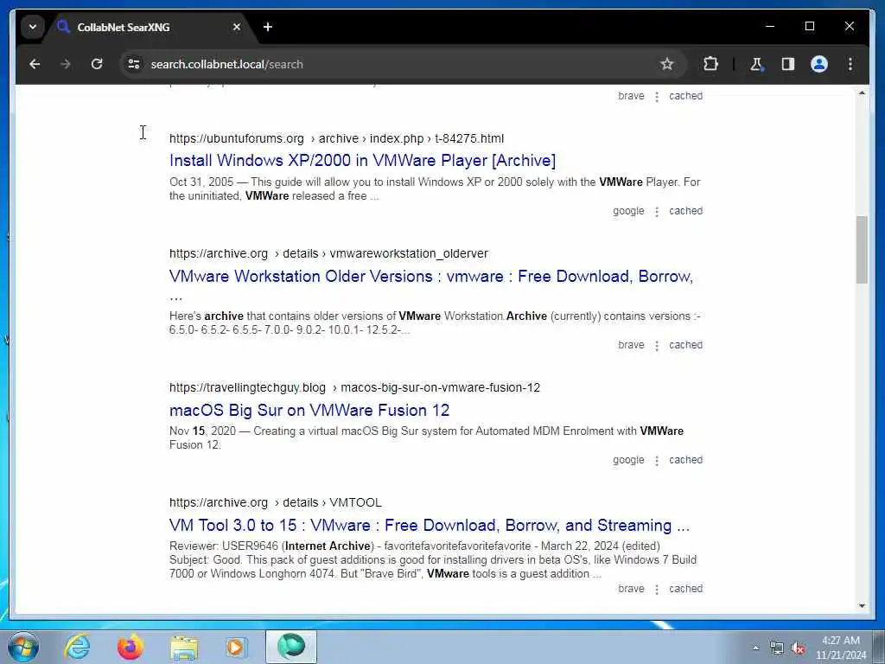885x664 pixels.
Task: Bookmark this page with the star icon
Action: pyautogui.click(x=666, y=64)
